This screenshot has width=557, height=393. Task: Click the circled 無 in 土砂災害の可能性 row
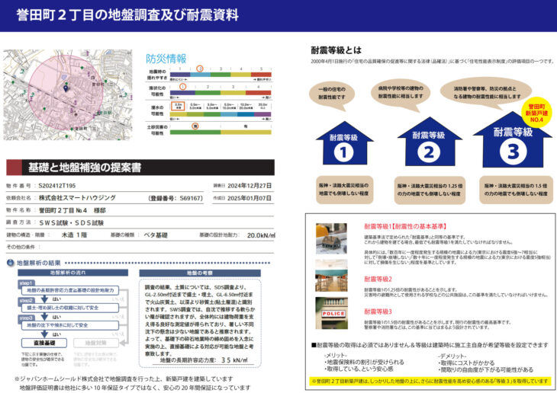(x=195, y=126)
